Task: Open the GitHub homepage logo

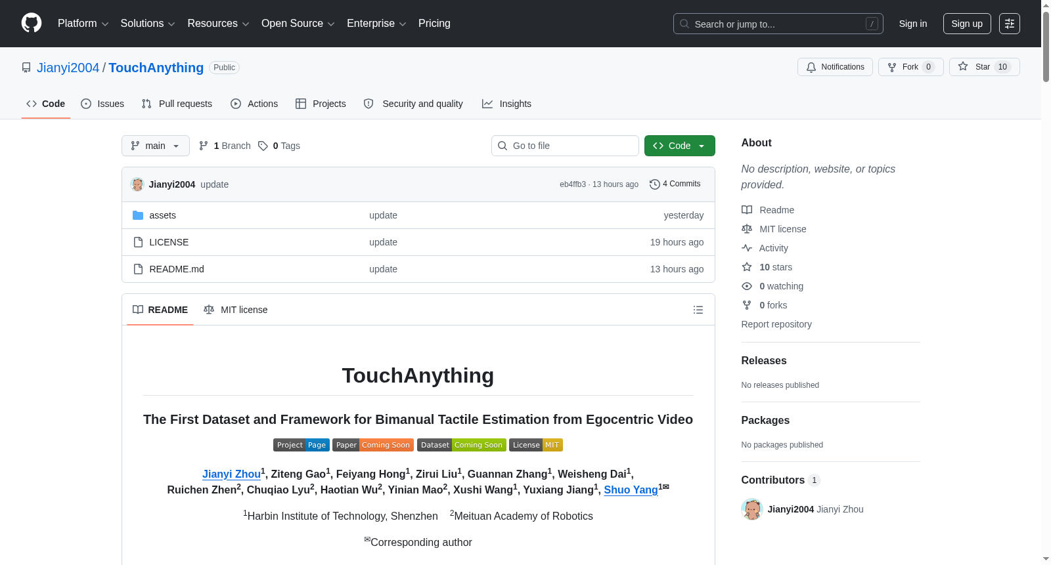Action: [x=32, y=24]
